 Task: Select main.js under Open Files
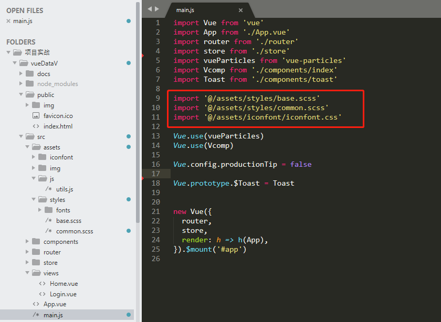tap(23, 21)
